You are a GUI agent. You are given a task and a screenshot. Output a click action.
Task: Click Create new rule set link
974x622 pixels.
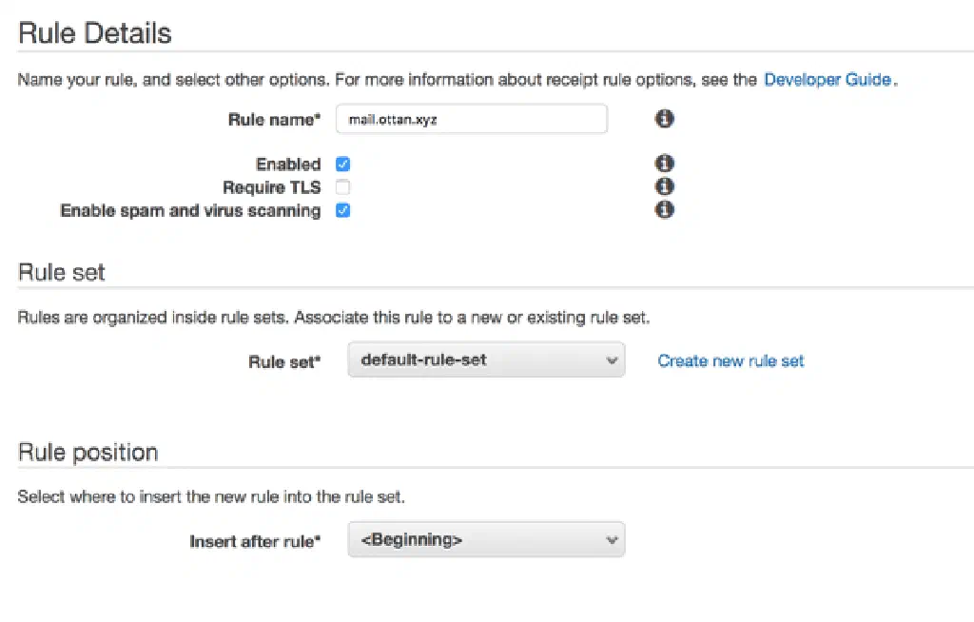pyautogui.click(x=730, y=361)
